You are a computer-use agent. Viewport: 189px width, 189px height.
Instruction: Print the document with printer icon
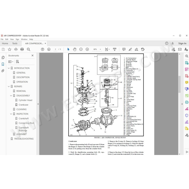click(x=22, y=49)
